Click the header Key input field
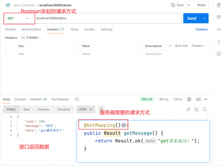 (48, 54)
